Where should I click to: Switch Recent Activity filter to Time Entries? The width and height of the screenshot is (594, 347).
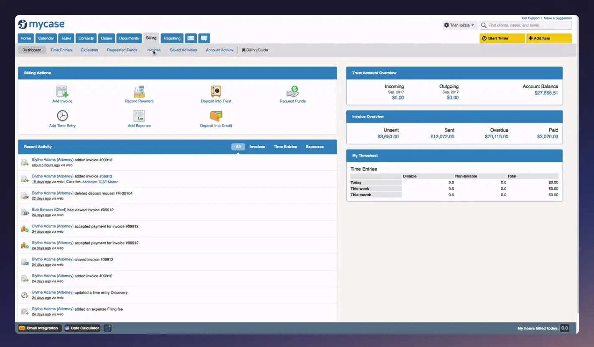285,147
